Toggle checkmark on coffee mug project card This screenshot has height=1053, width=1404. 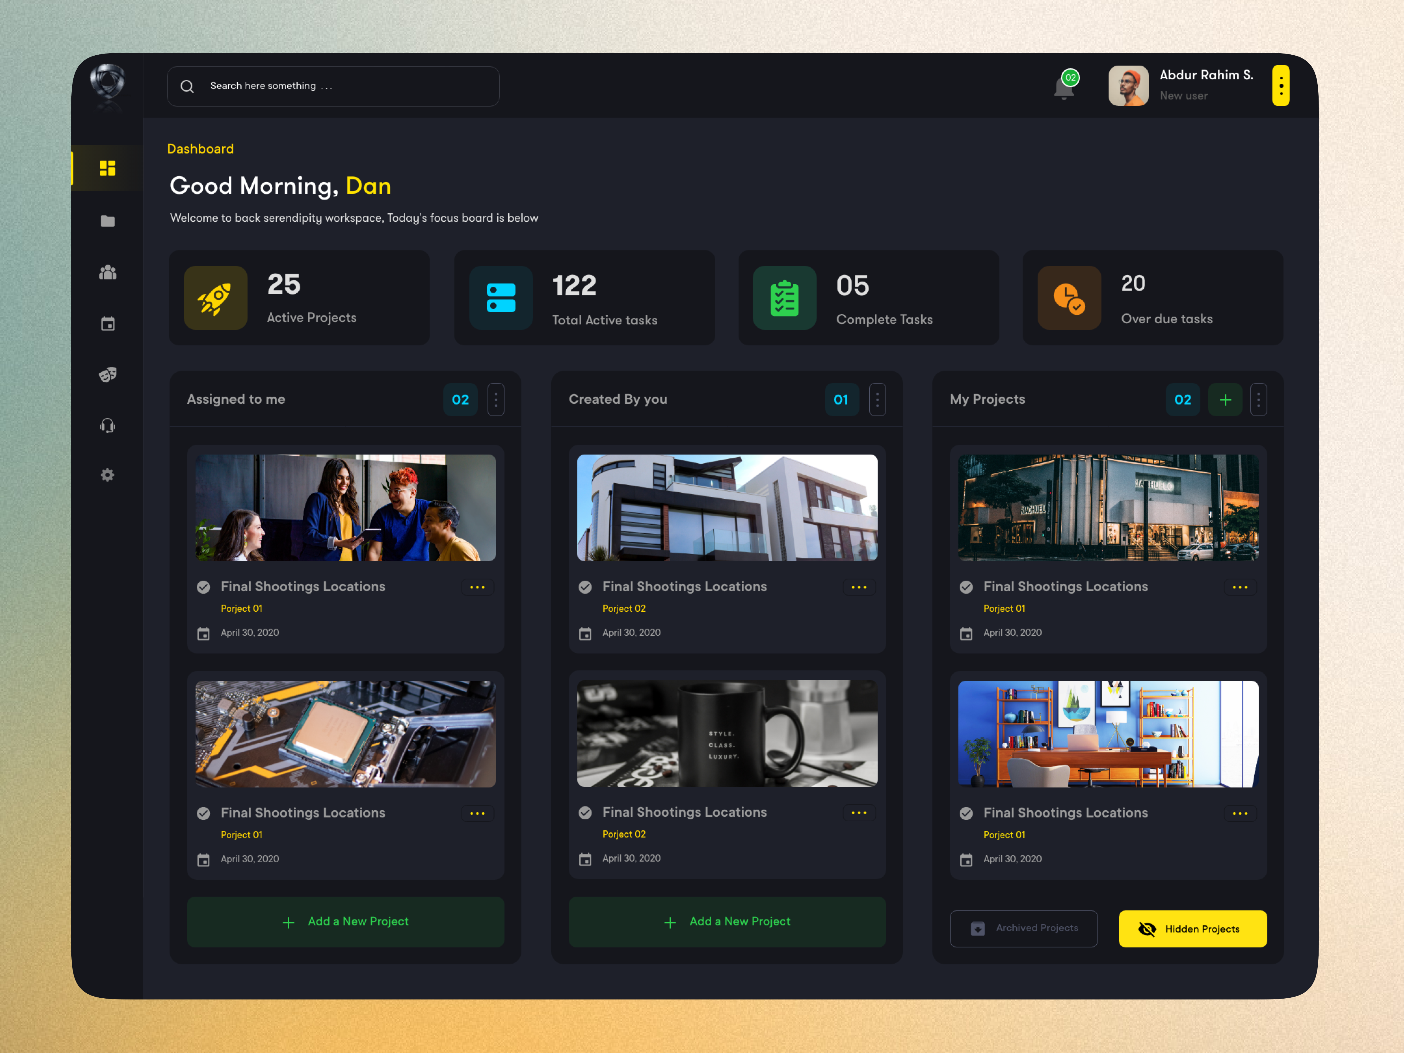[x=585, y=813]
